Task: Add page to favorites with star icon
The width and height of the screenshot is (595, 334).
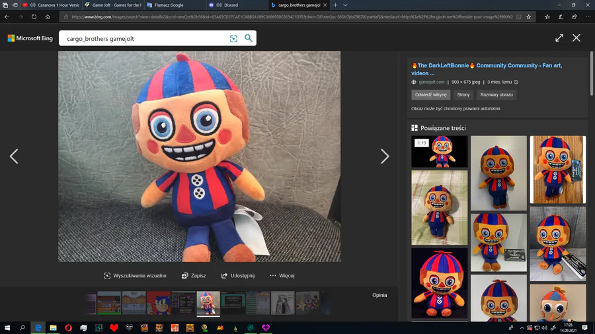Action: [x=529, y=17]
